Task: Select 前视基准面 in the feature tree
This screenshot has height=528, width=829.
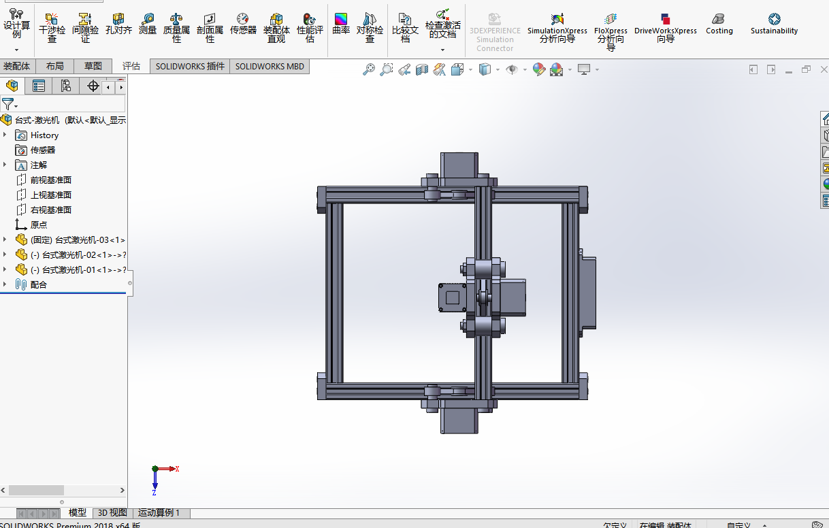Action: tap(50, 180)
